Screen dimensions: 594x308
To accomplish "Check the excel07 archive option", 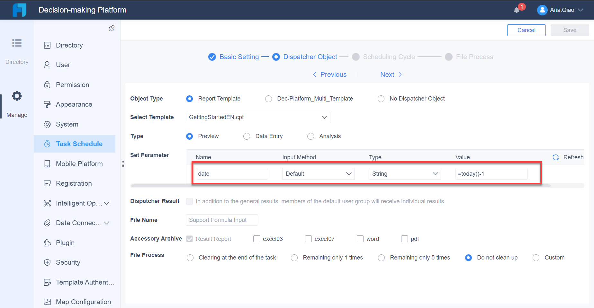I will tap(309, 239).
